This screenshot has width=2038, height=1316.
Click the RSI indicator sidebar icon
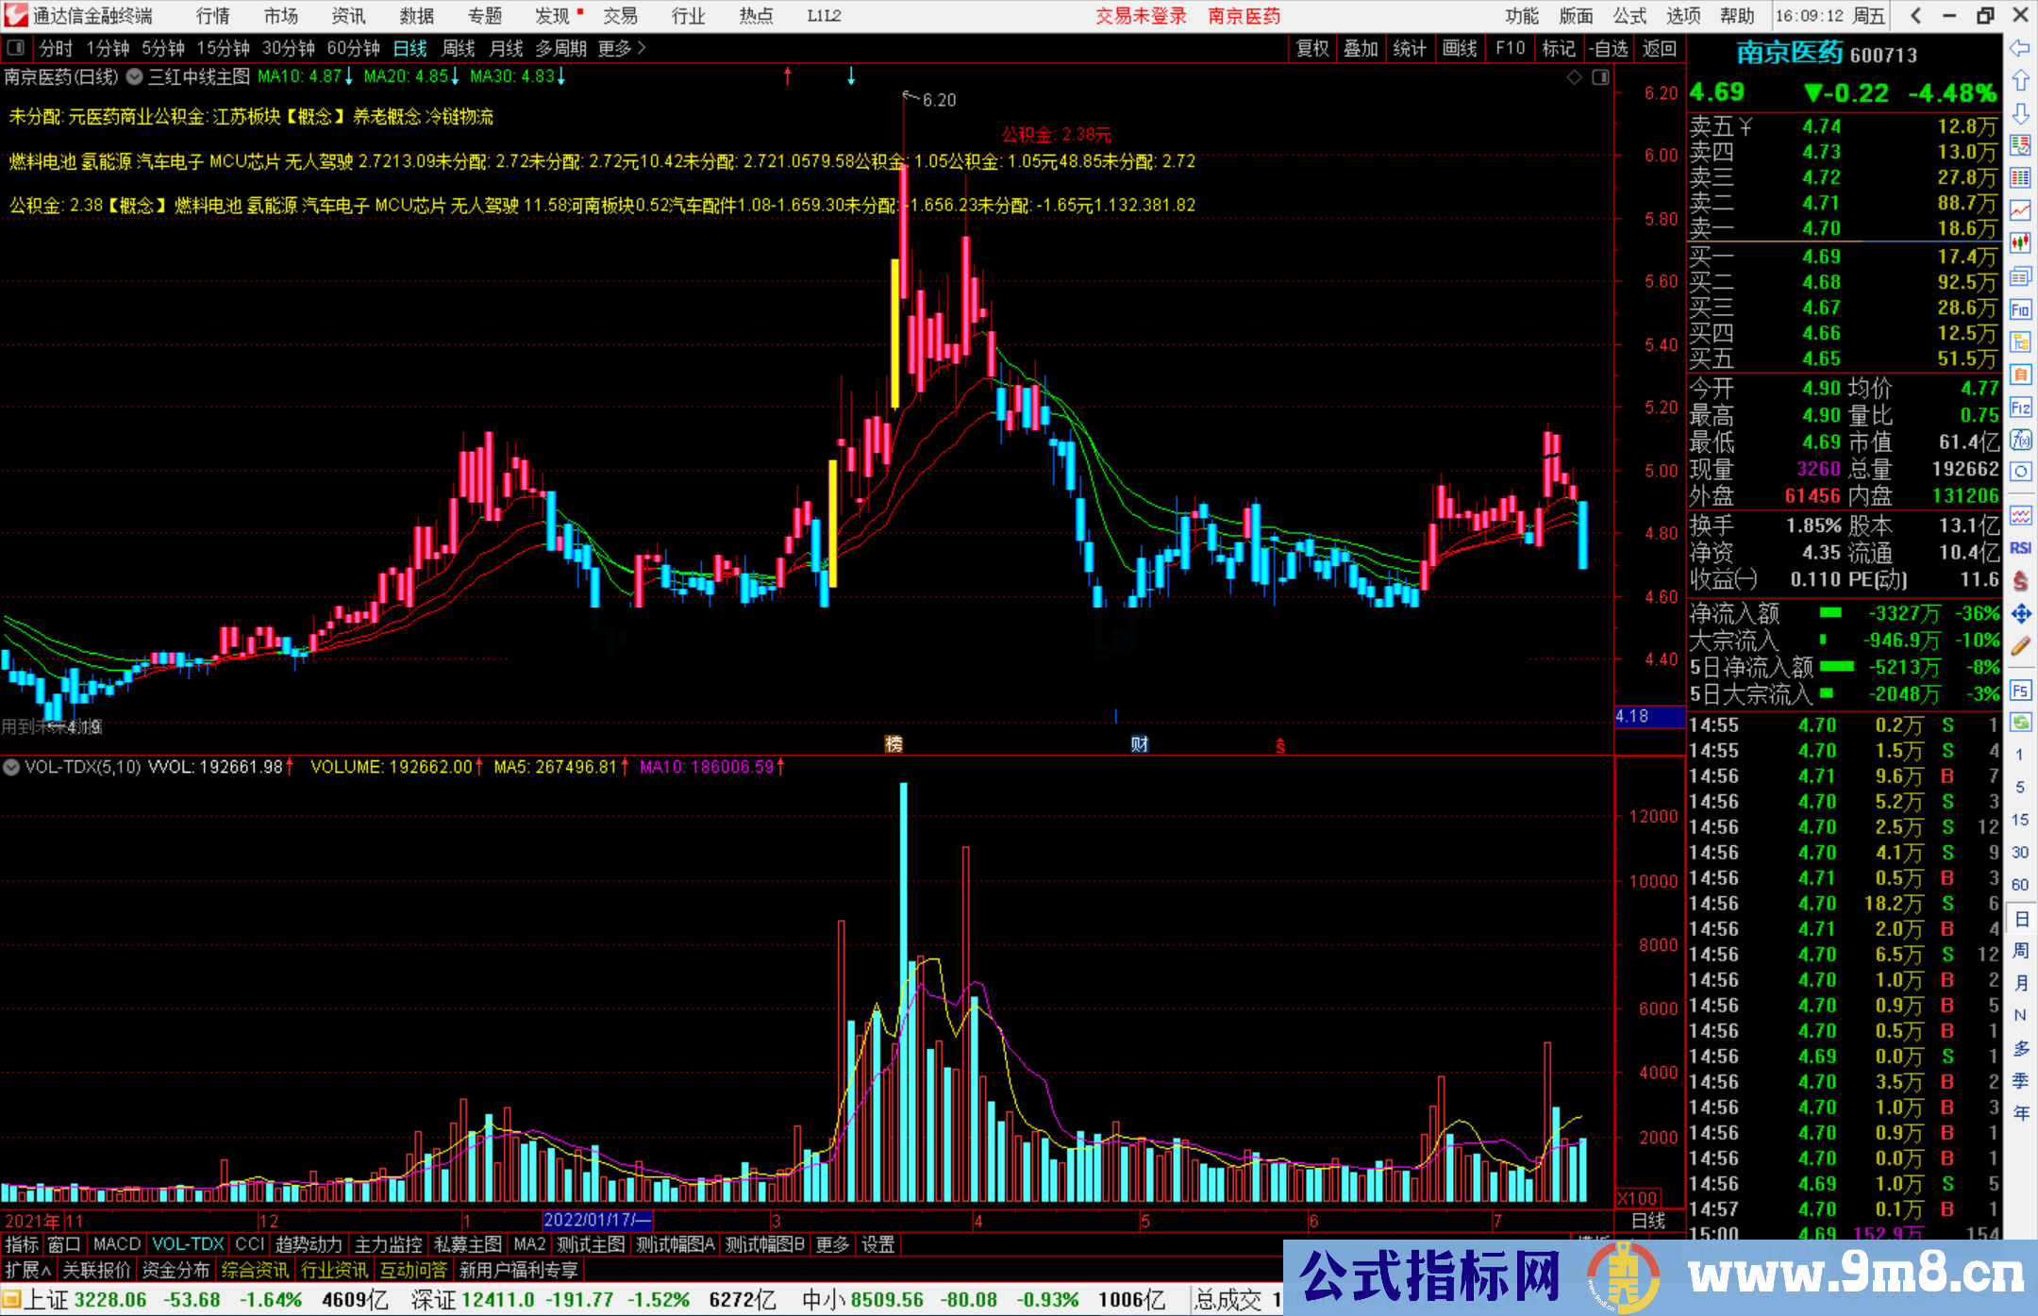[2019, 548]
